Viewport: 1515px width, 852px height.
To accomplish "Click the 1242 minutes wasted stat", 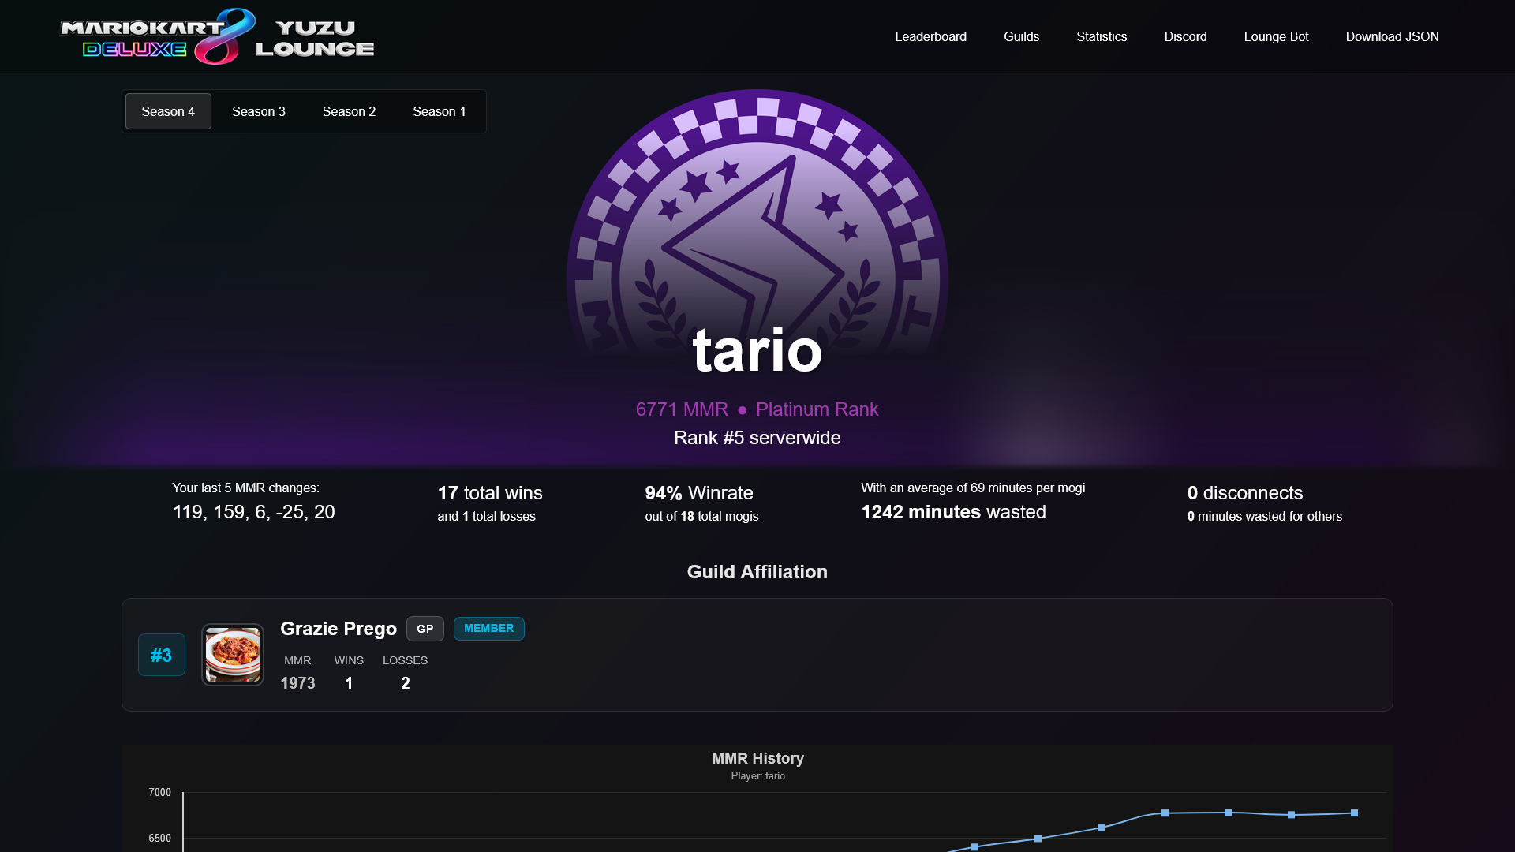I will (x=953, y=512).
